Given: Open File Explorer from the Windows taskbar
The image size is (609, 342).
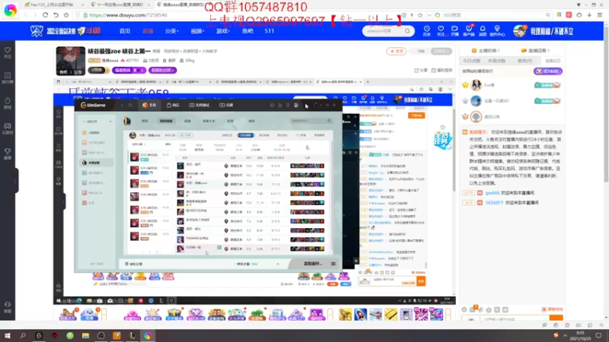Looking at the screenshot, I should [85, 336].
